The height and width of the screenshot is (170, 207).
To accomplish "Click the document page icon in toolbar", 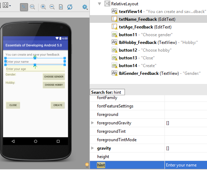I will pyautogui.click(x=61, y=7).
